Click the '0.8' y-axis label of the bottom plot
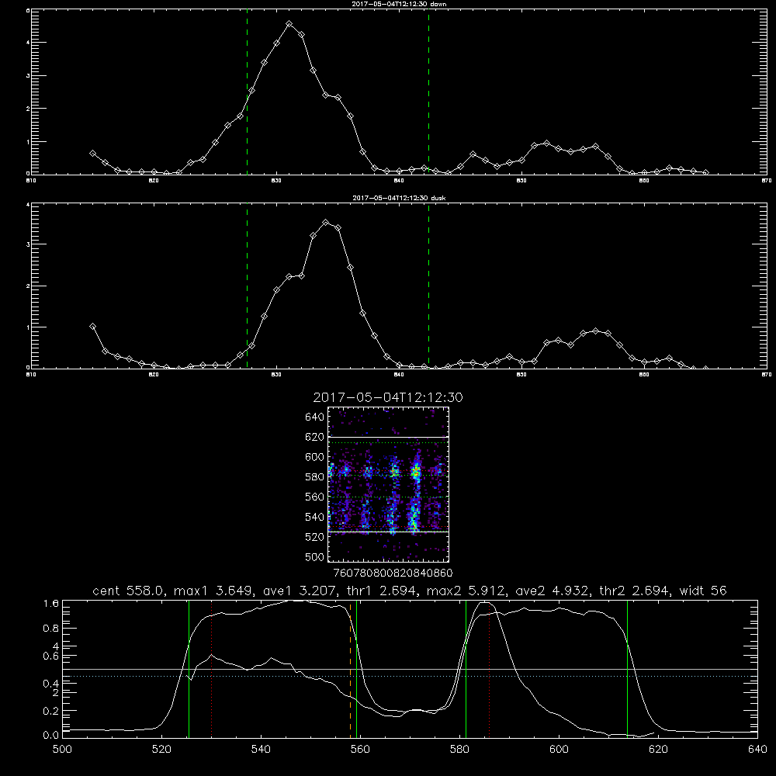Image resolution: width=776 pixels, height=776 pixels. pyautogui.click(x=51, y=628)
